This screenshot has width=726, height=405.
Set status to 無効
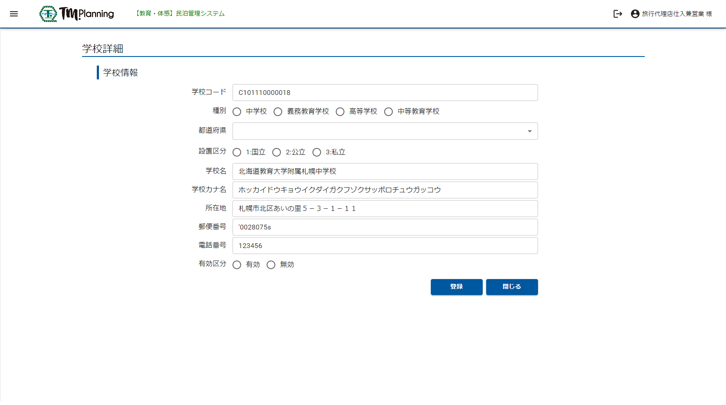pyautogui.click(x=271, y=265)
